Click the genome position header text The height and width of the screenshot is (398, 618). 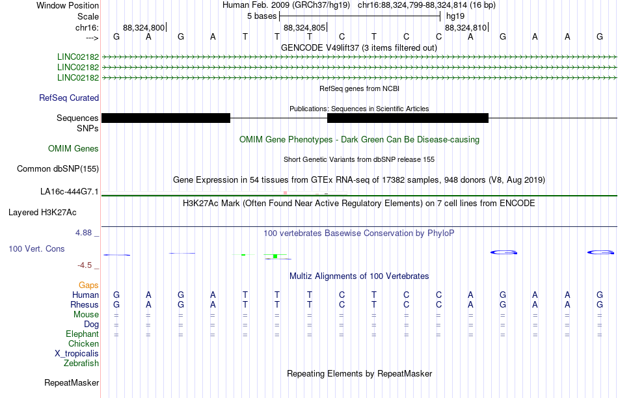(x=359, y=5)
